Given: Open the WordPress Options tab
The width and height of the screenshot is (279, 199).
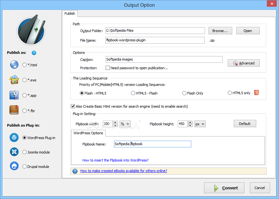Looking at the screenshot, I should pos(88,133).
